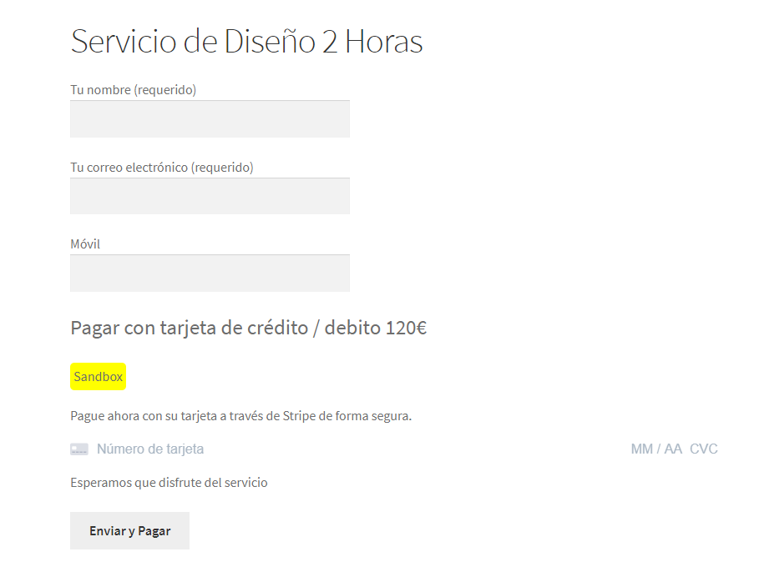Click the 'Servicio de Diseño 2 Horas' heading

pyautogui.click(x=247, y=41)
